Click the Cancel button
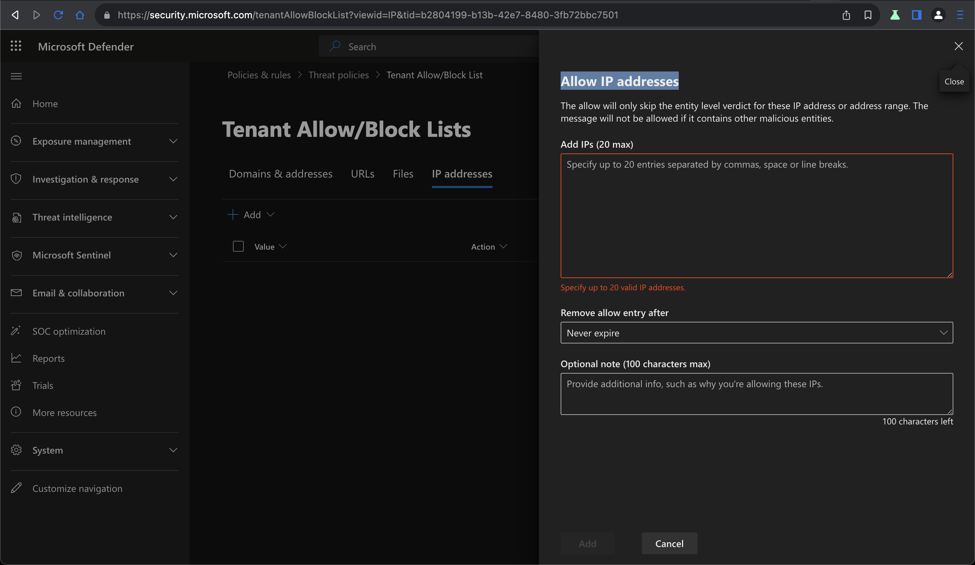The height and width of the screenshot is (565, 975). tap(669, 543)
